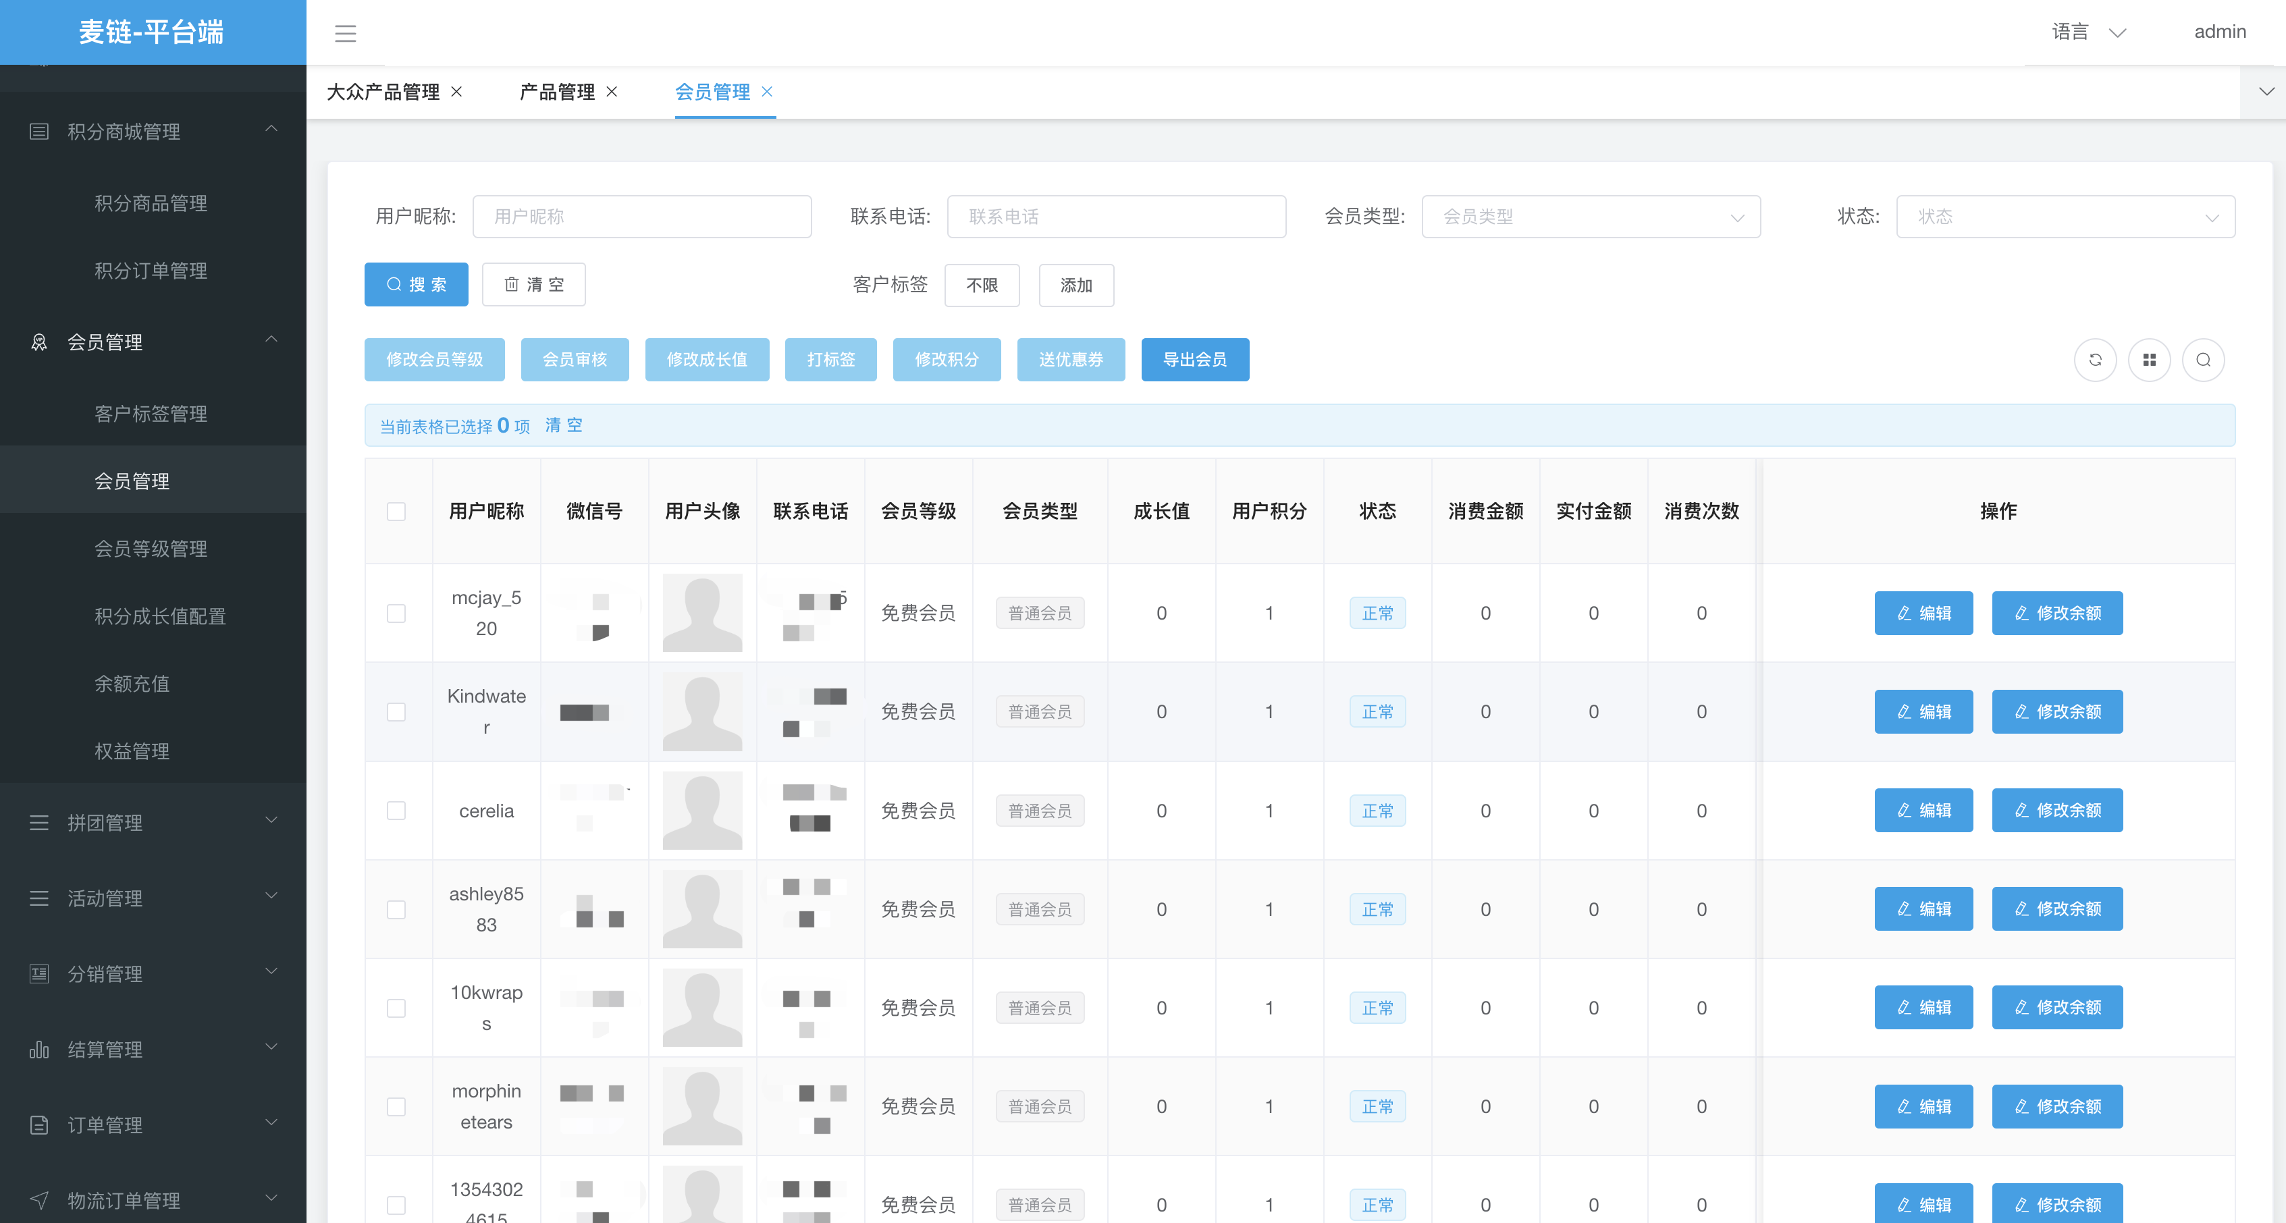Click 修改余额 for Kindwater
Viewport: 2286px width, 1223px height.
2057,711
